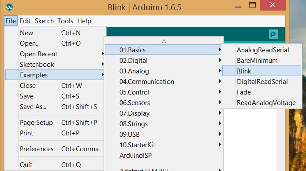
Task: Close the Arduino window
Action: (x=273, y=5)
